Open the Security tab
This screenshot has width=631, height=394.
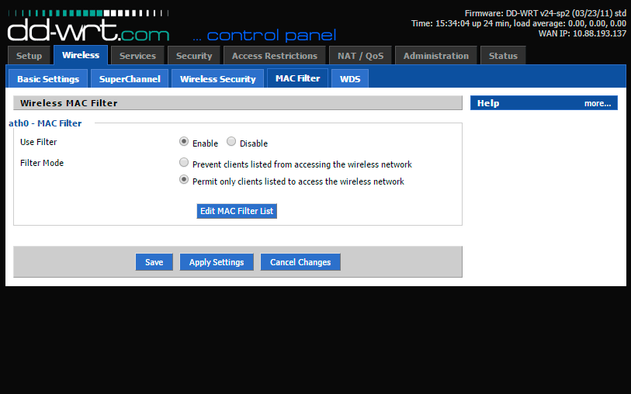point(194,56)
